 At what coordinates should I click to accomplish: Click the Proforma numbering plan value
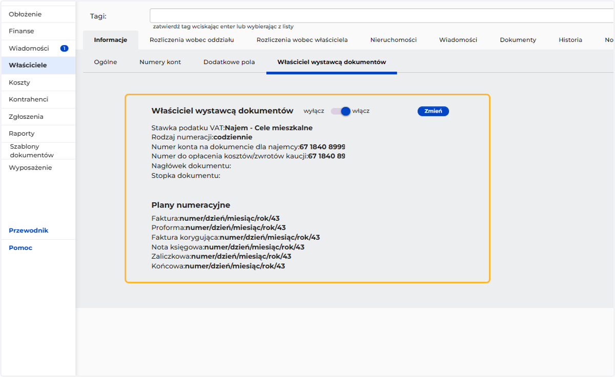coord(236,227)
